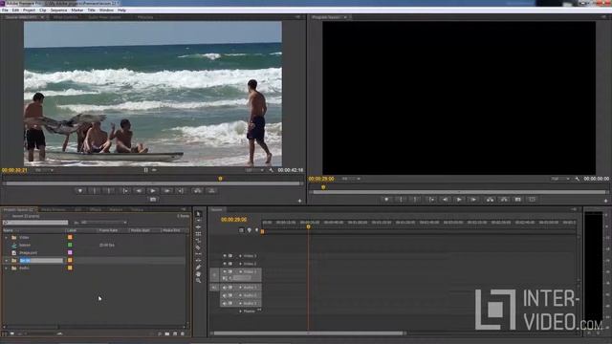Select the Ripple Edit tool
The height and width of the screenshot is (344, 612).
(198, 227)
